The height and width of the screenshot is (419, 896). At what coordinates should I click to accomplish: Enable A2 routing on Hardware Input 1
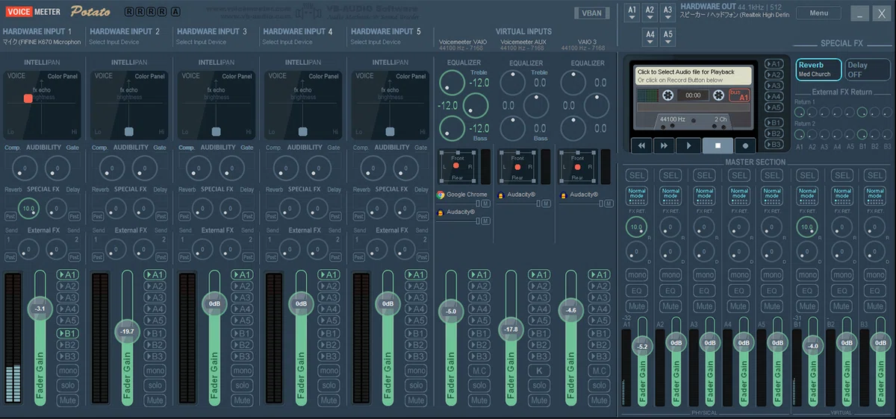[x=68, y=286]
